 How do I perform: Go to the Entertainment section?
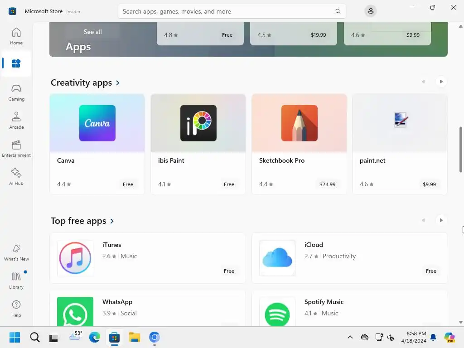point(16,149)
